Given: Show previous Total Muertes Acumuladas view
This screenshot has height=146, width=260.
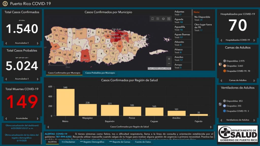Looking at the screenshot, I should click(6, 118).
